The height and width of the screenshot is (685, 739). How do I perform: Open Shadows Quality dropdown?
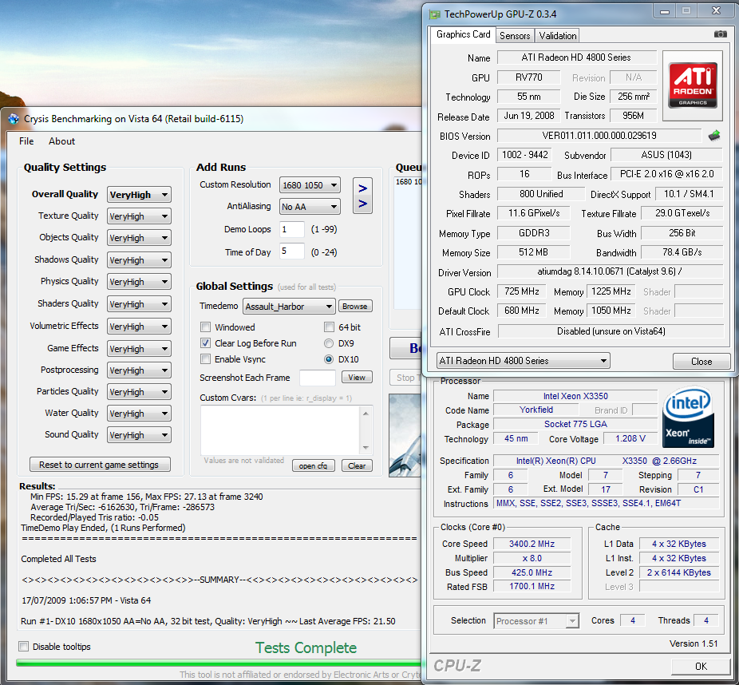click(139, 260)
